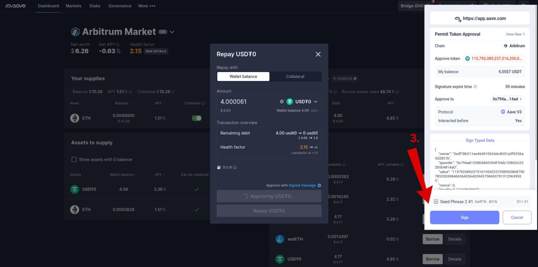Open Details for wstETH

pos(455,239)
